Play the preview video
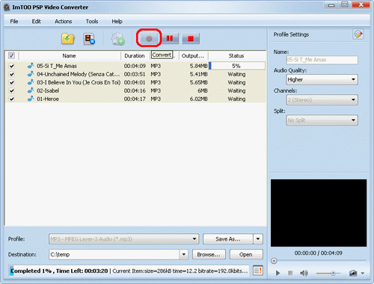 click(x=278, y=274)
